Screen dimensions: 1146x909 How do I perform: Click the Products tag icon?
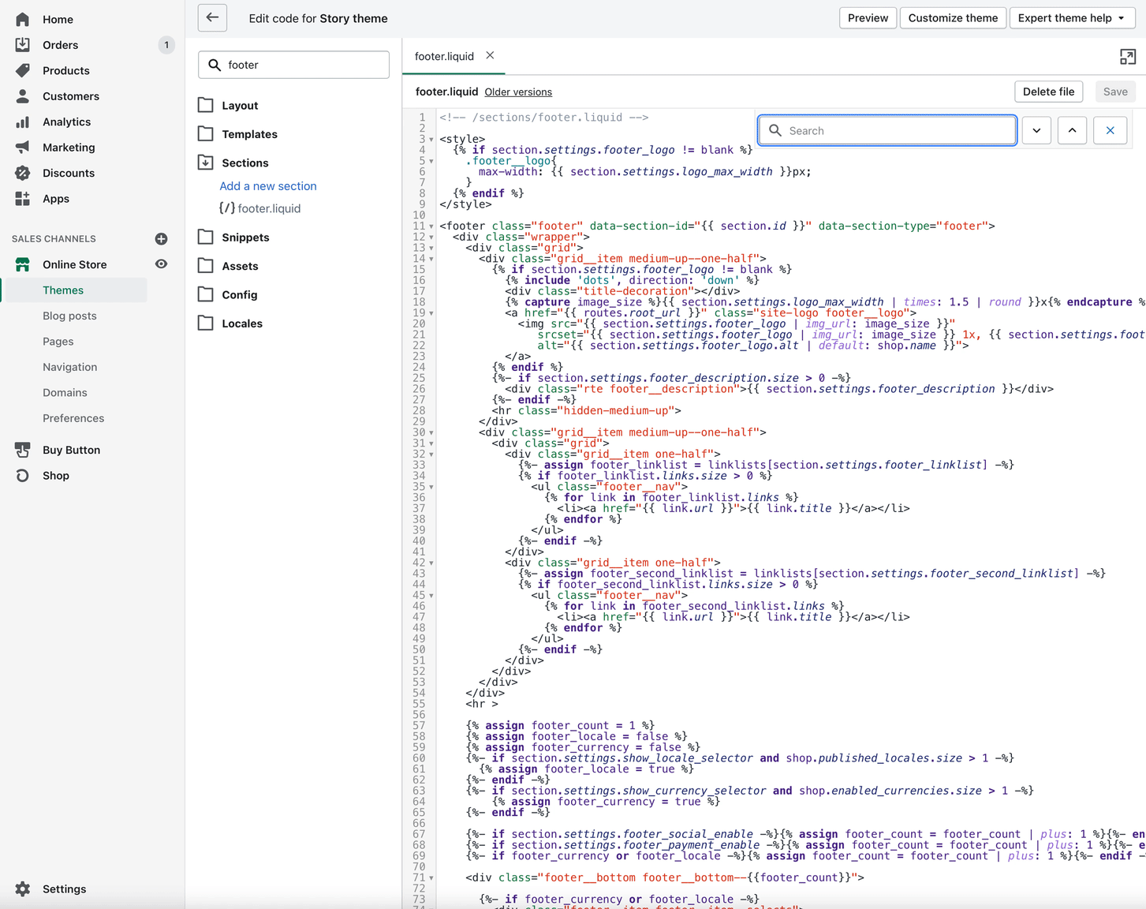[23, 70]
